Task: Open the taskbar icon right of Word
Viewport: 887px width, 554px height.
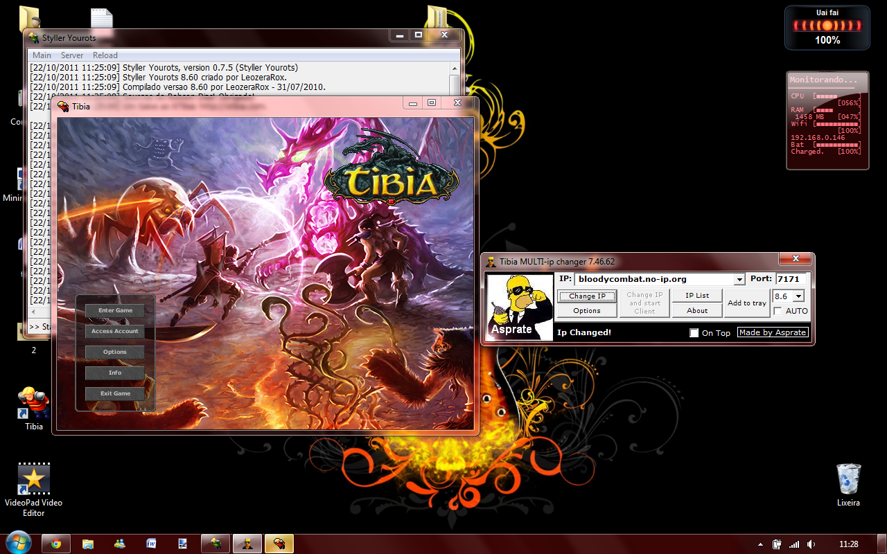Action: pos(183,544)
